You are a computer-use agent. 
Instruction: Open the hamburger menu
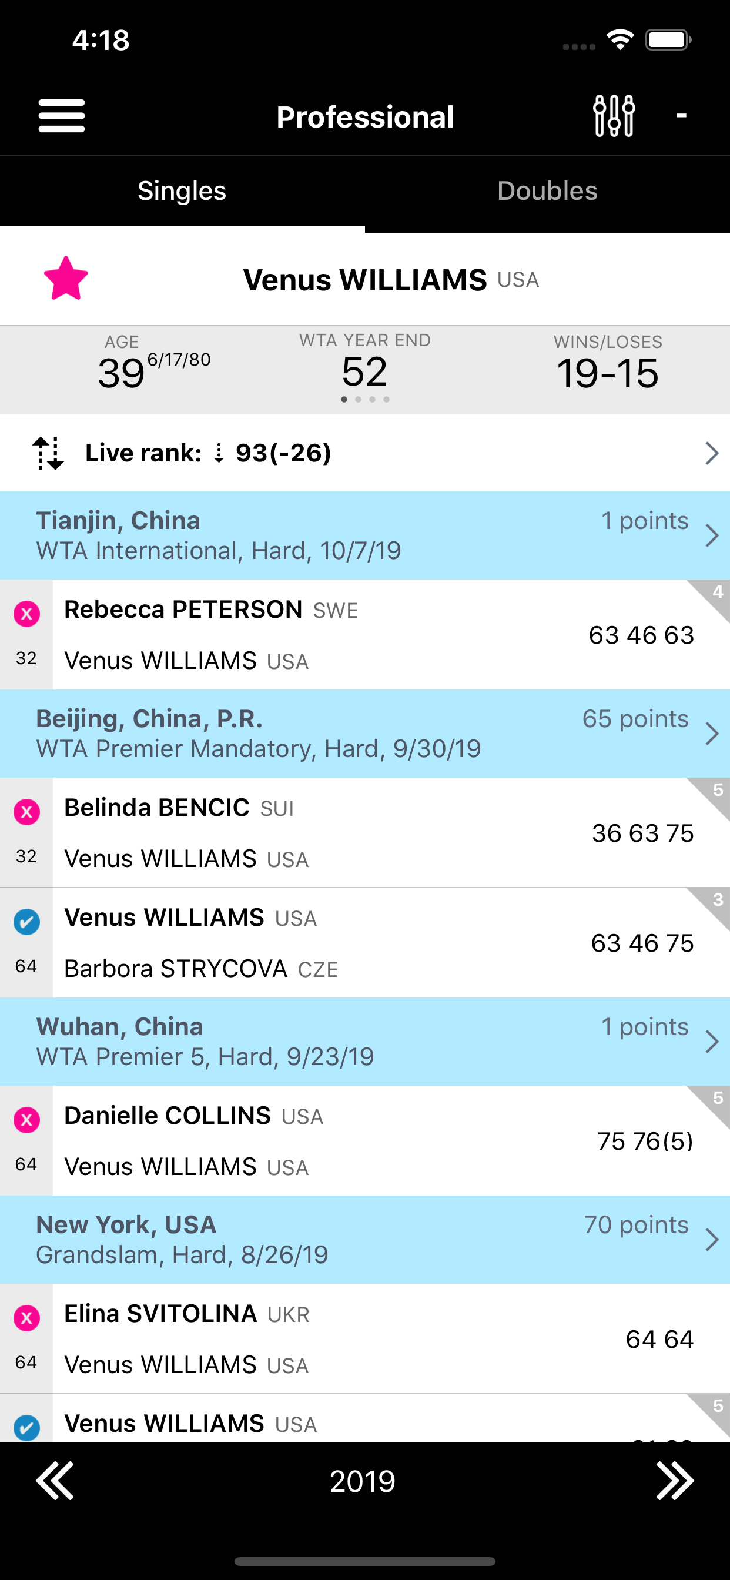(61, 116)
